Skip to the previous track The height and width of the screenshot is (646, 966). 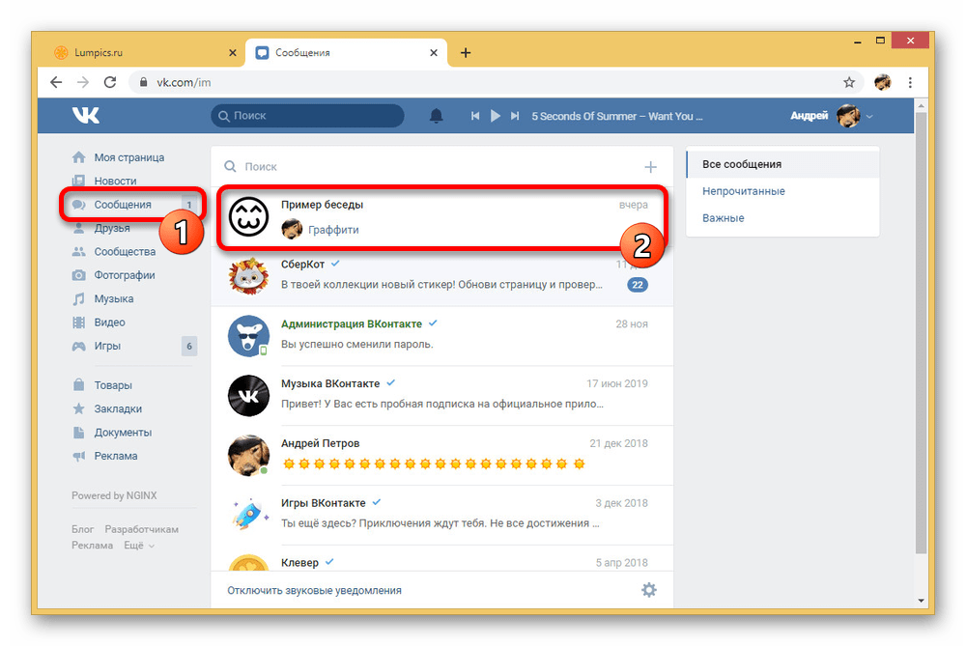(x=475, y=116)
